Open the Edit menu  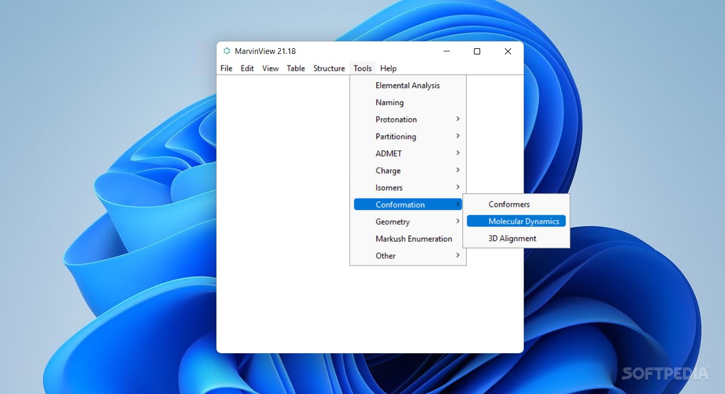point(247,68)
